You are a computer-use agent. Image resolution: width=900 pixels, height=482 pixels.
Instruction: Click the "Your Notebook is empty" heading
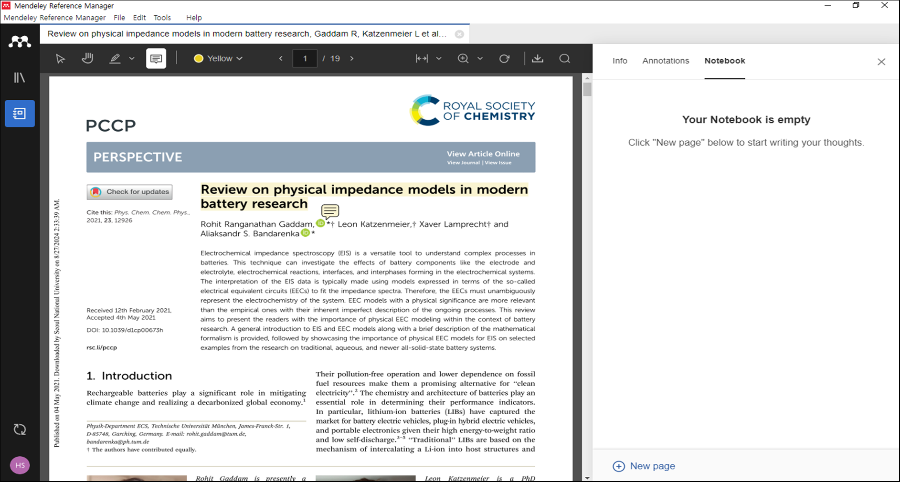[746, 119]
